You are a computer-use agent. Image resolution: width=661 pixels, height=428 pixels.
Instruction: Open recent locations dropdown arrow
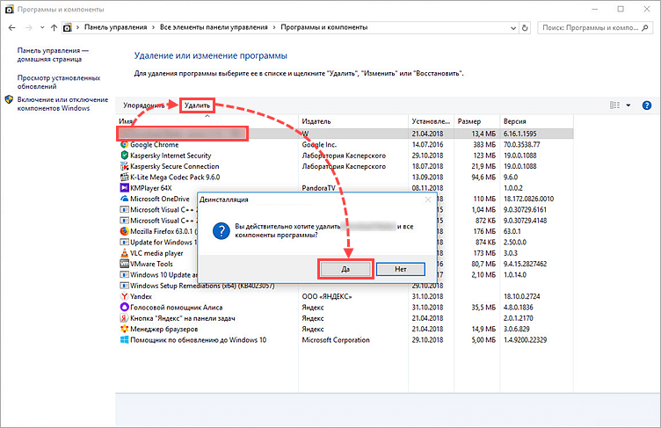point(42,28)
